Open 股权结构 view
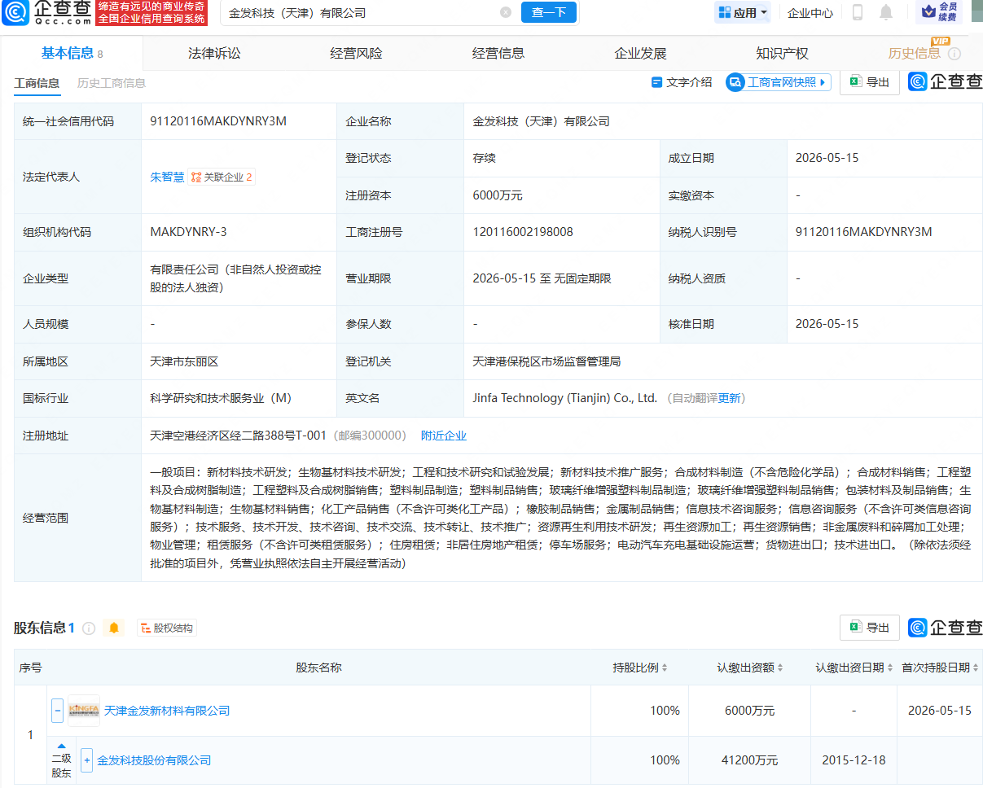The height and width of the screenshot is (788, 983). click(x=167, y=628)
